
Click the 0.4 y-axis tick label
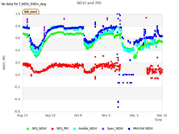point(18,50)
